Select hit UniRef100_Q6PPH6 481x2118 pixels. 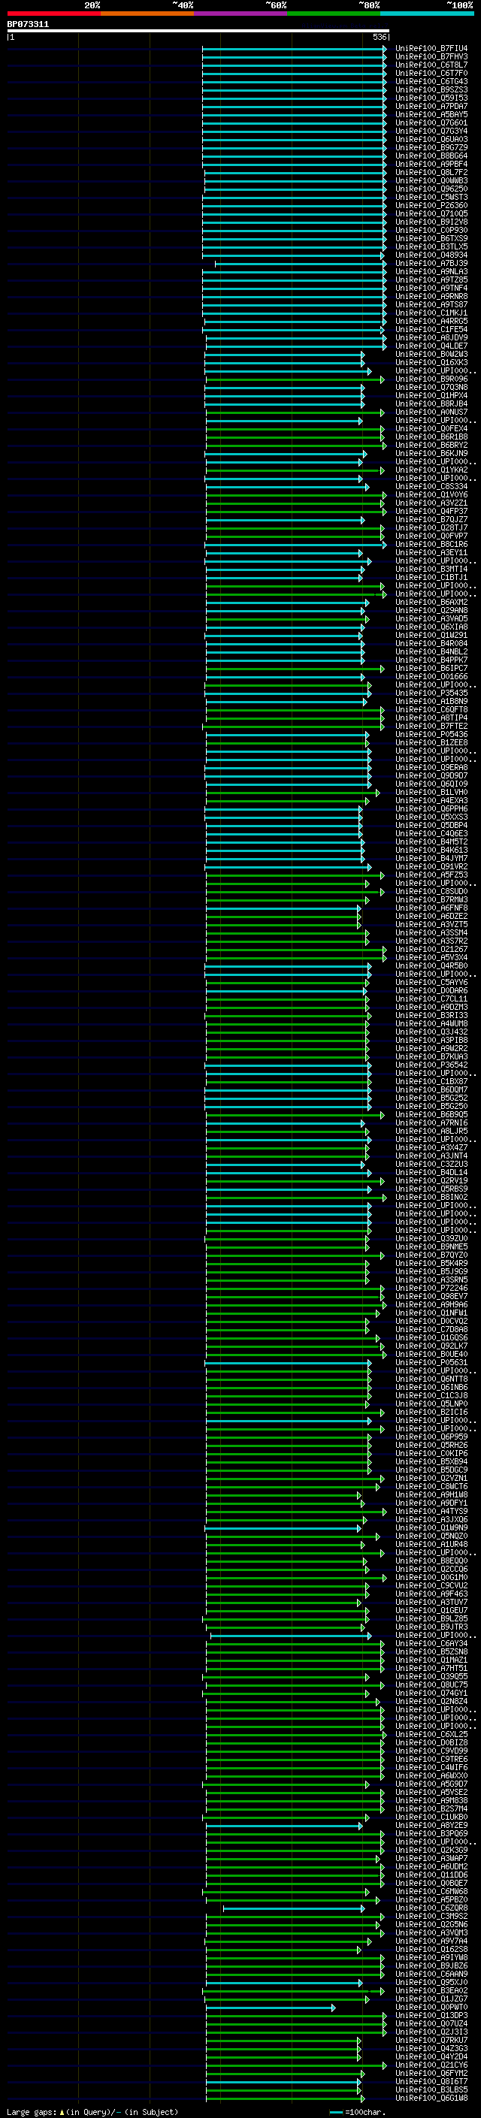tap(431, 809)
